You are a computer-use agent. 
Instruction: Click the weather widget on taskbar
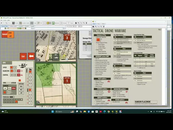coord(5,112)
